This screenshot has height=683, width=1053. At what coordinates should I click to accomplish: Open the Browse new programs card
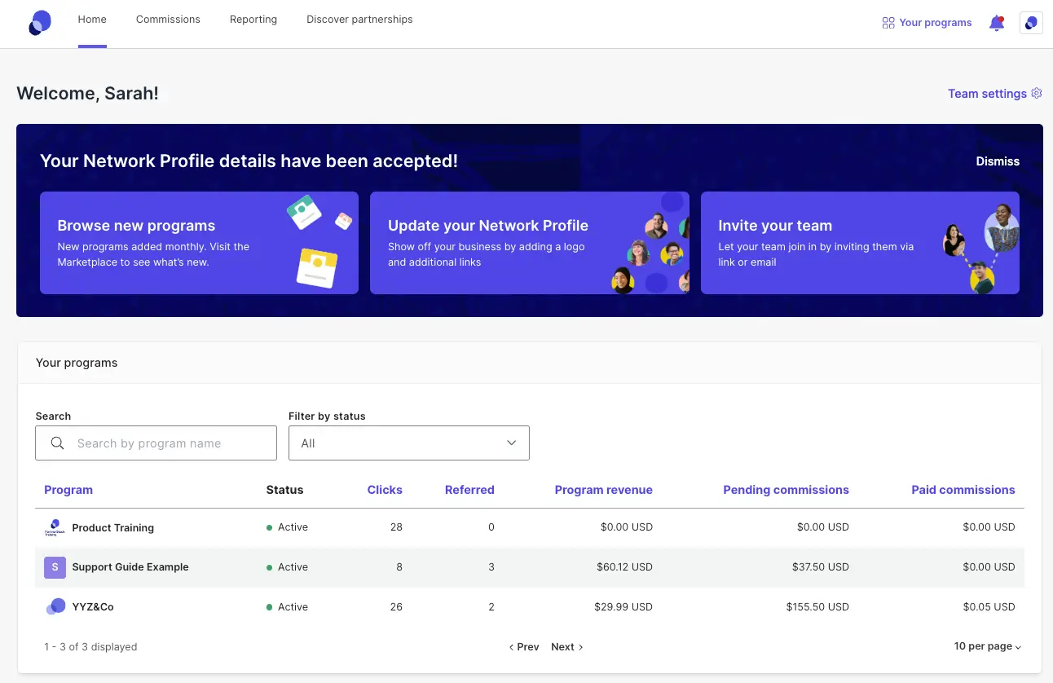click(x=199, y=243)
